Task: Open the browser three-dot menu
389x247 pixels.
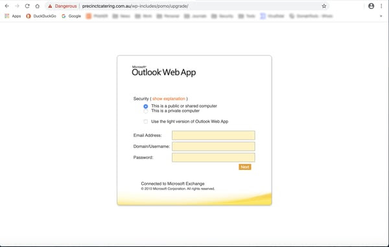Action: pos(381,6)
